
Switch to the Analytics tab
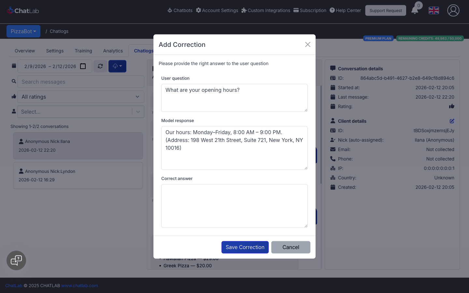(x=113, y=51)
